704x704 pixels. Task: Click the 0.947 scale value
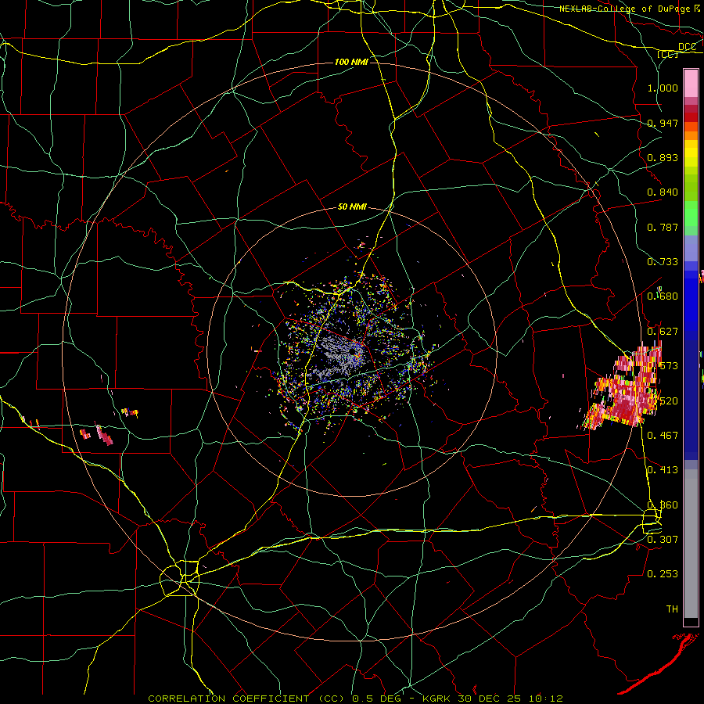coord(663,123)
